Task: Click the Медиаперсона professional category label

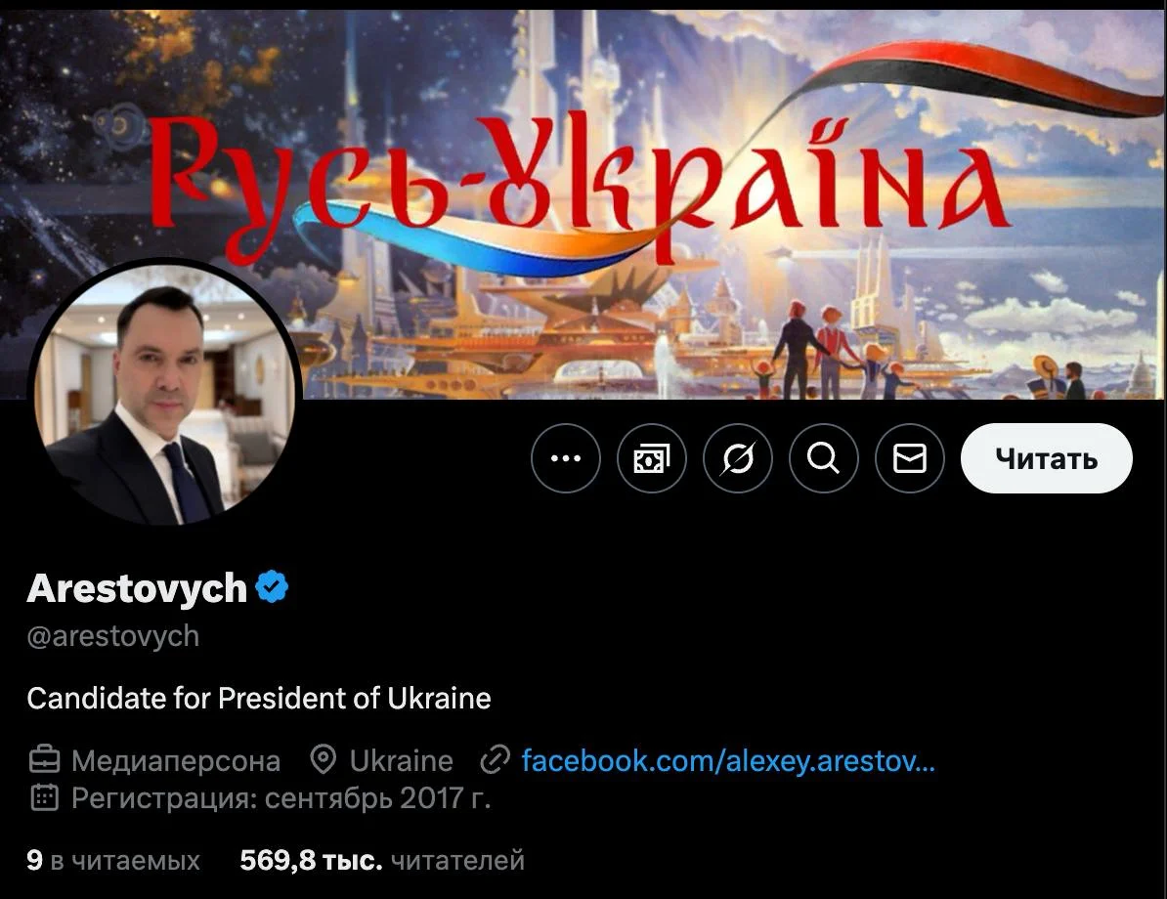Action: pos(176,760)
